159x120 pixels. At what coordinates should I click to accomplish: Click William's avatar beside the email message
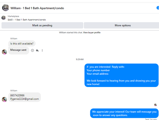(4, 99)
